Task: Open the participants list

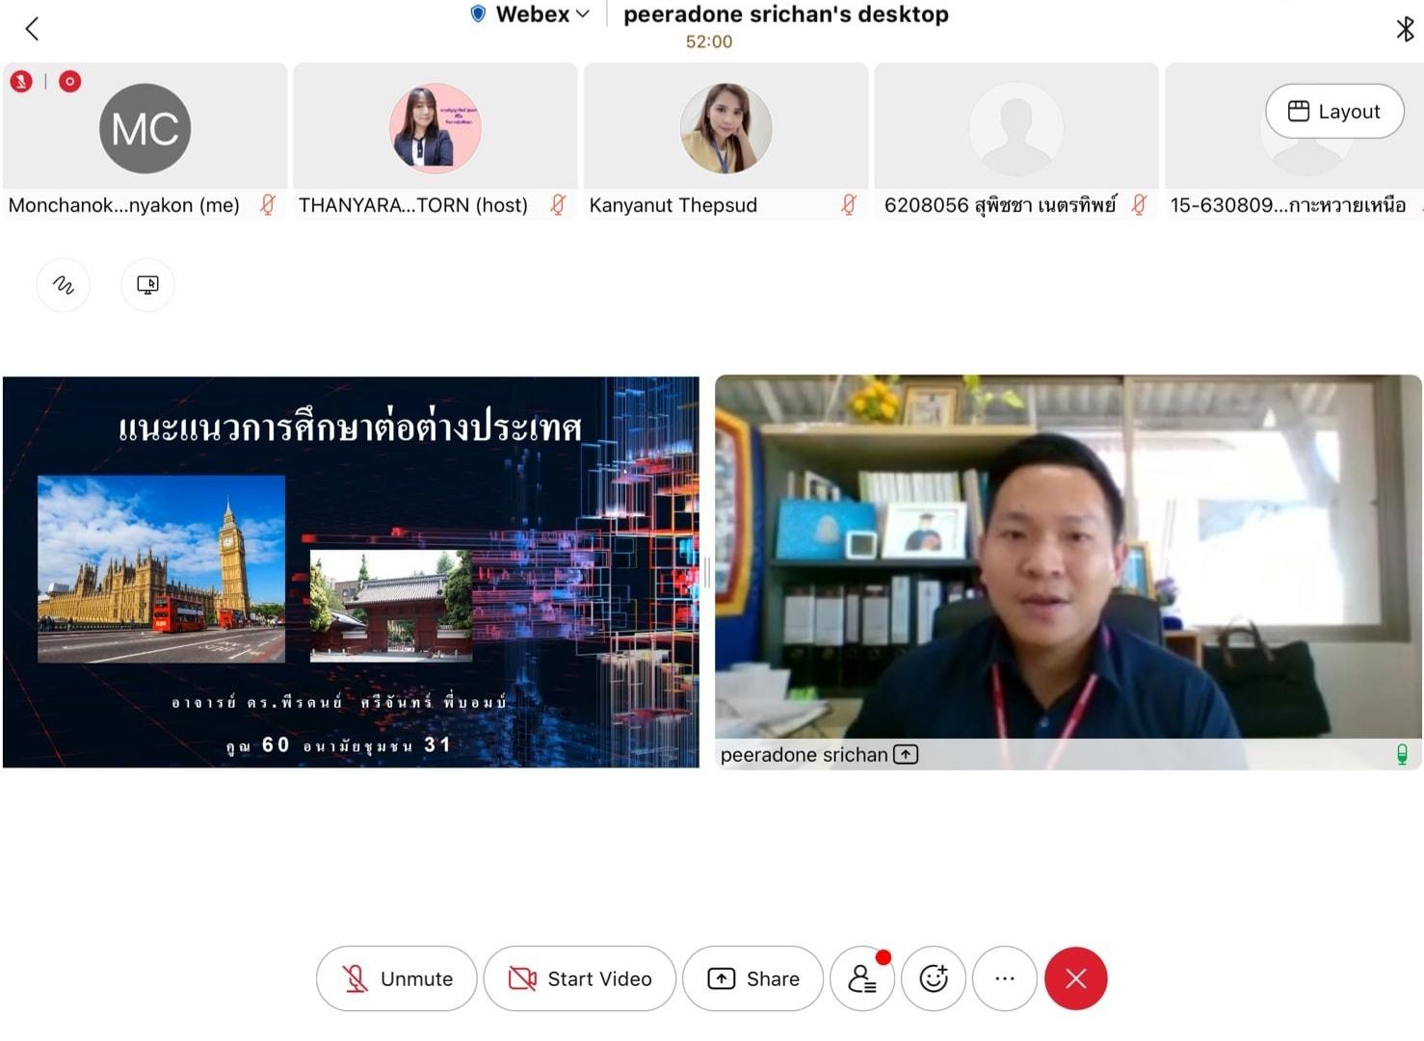Action: [x=862, y=978]
